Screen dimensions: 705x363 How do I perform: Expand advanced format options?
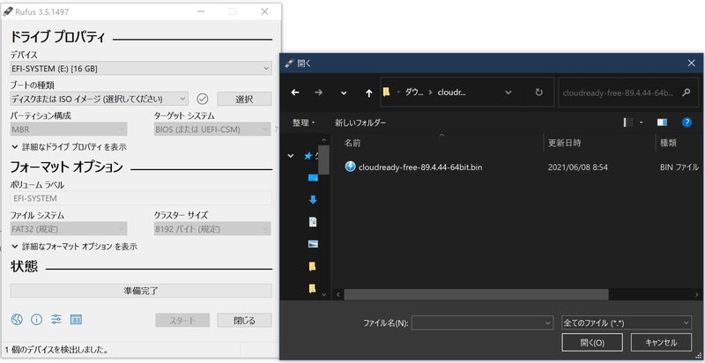click(74, 247)
